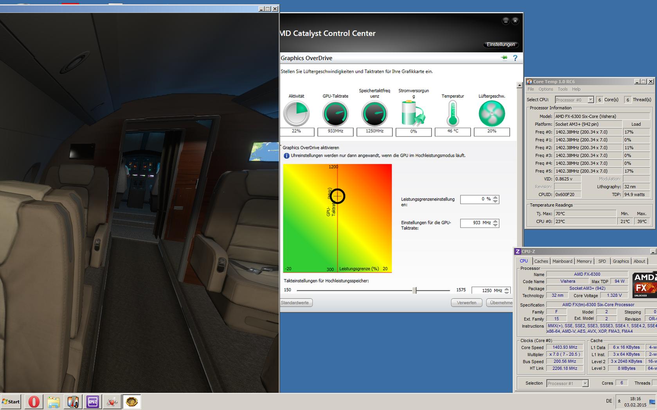The image size is (657, 410).
Task: Select the golden bowl taskbar icon
Action: tap(132, 401)
